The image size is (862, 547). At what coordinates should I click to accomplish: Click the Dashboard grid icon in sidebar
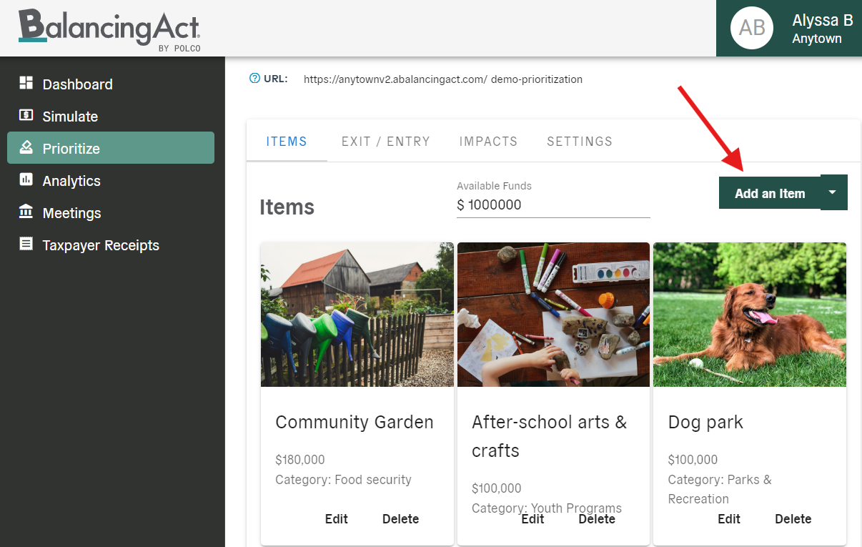coord(26,83)
